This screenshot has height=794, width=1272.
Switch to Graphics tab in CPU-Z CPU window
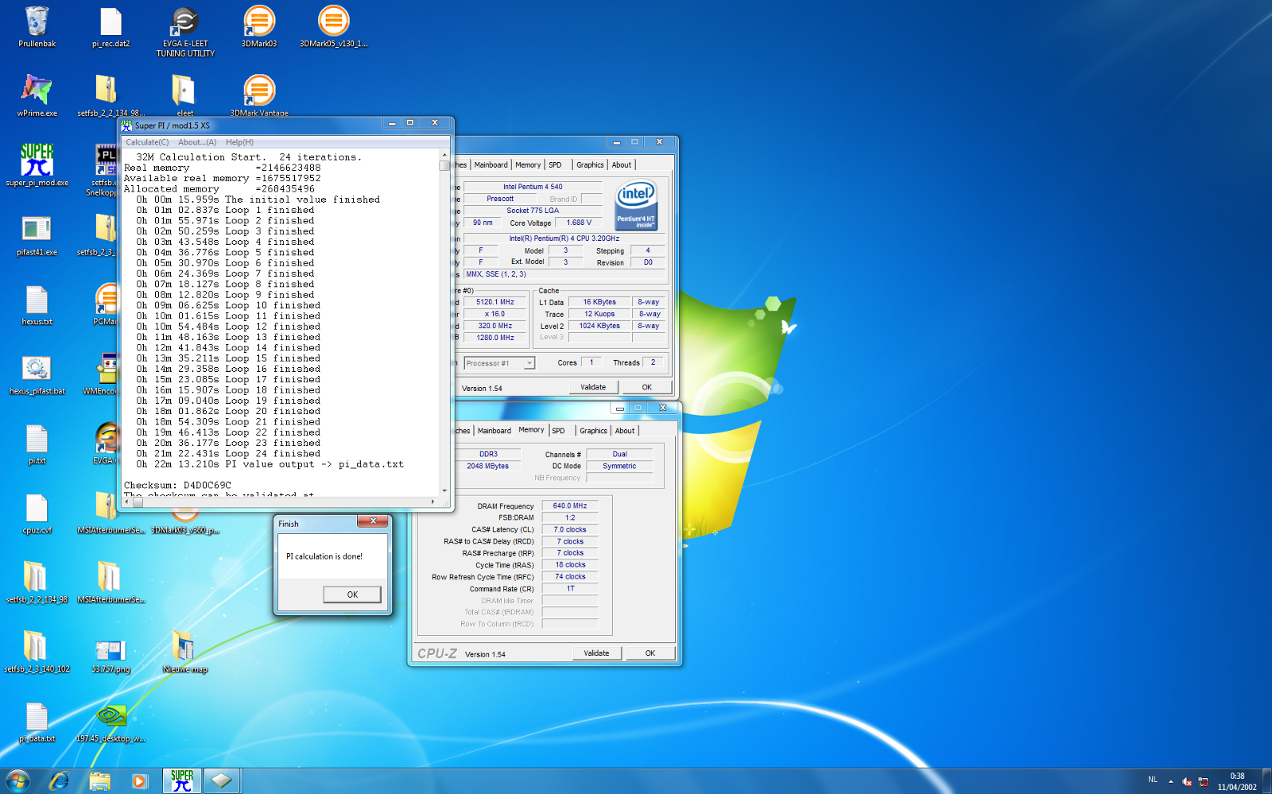pos(590,165)
